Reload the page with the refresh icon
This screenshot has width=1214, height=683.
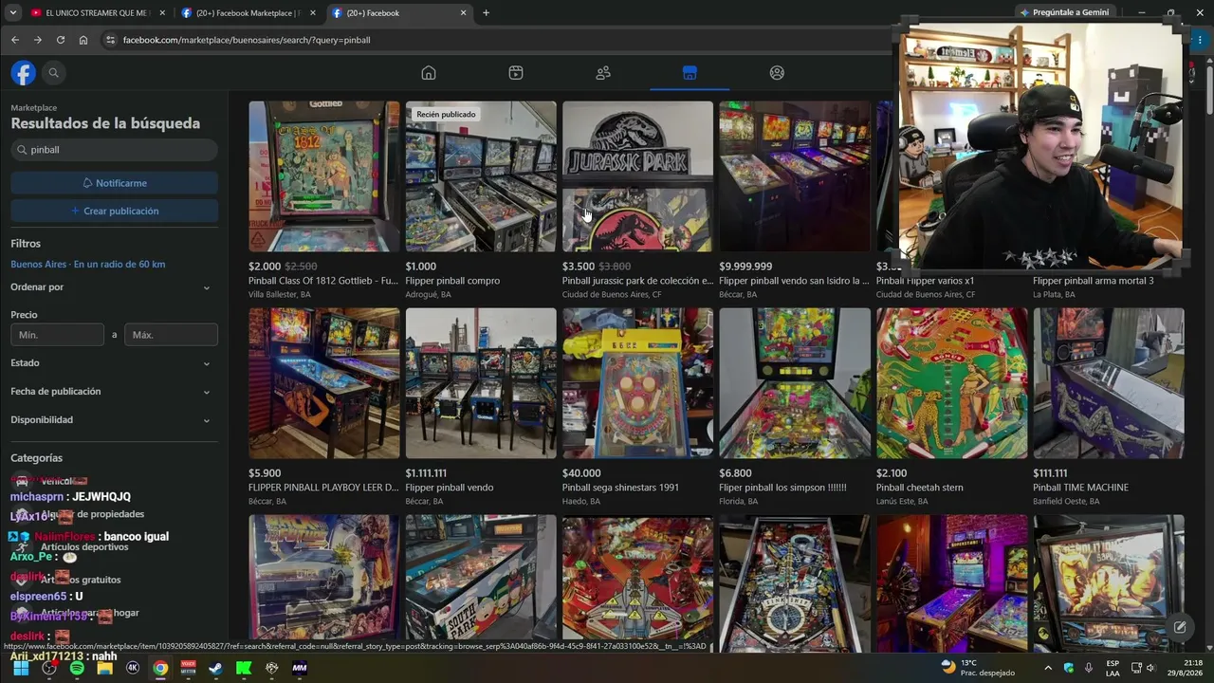pos(61,40)
